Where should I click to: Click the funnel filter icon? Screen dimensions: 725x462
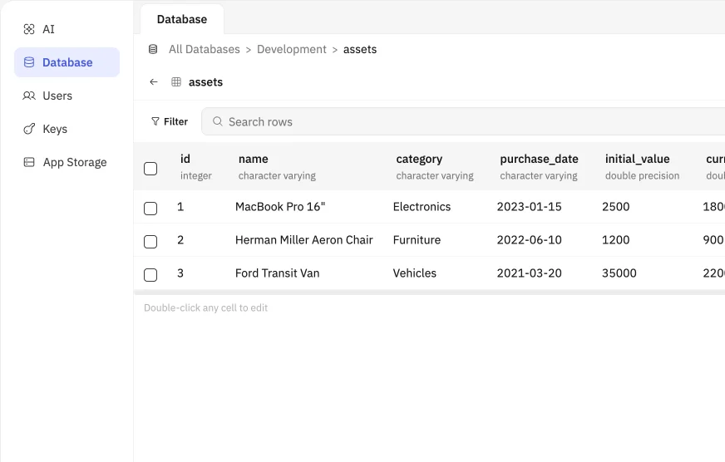(x=155, y=121)
